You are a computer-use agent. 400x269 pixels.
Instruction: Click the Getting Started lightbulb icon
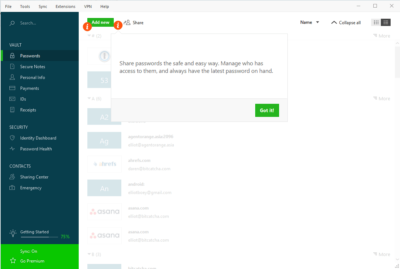13,233
